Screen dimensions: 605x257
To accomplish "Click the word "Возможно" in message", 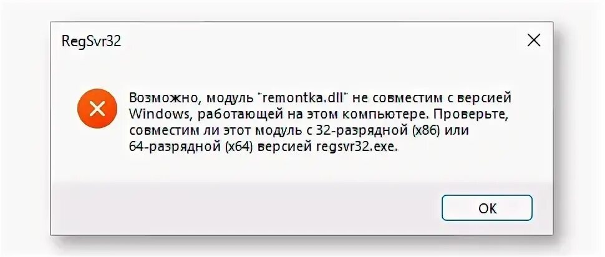I will point(165,99).
